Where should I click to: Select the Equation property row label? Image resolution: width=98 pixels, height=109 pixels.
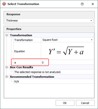(20, 51)
